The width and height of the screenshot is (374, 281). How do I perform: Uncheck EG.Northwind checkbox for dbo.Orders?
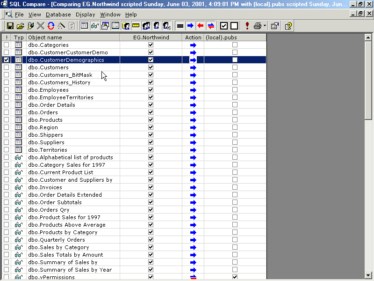[151, 112]
